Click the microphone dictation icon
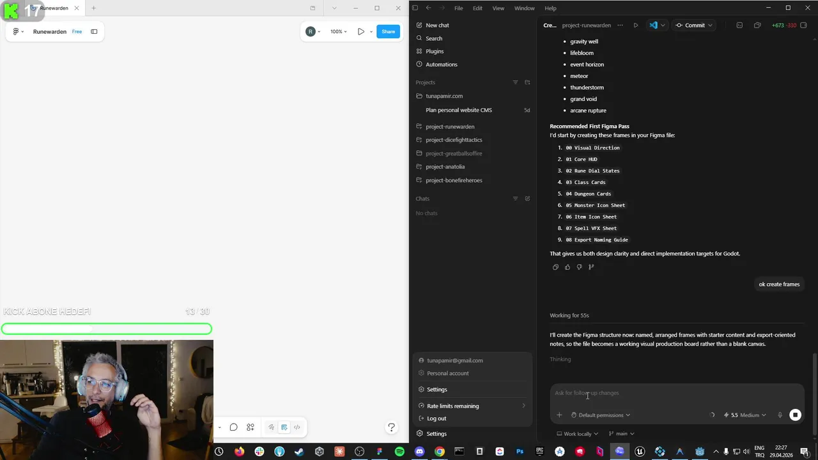The width and height of the screenshot is (818, 460). click(780, 415)
